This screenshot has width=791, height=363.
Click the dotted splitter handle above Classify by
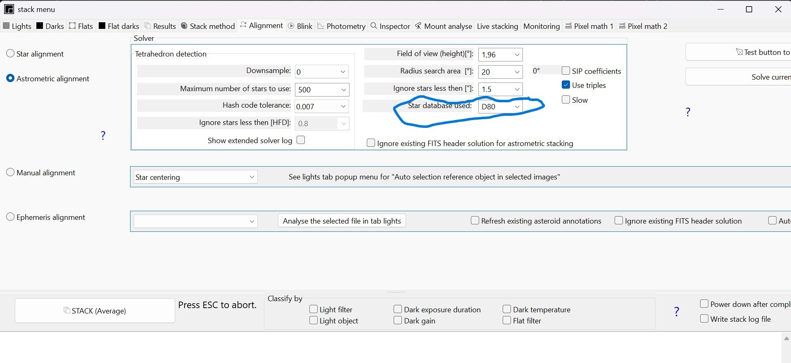tap(396, 292)
